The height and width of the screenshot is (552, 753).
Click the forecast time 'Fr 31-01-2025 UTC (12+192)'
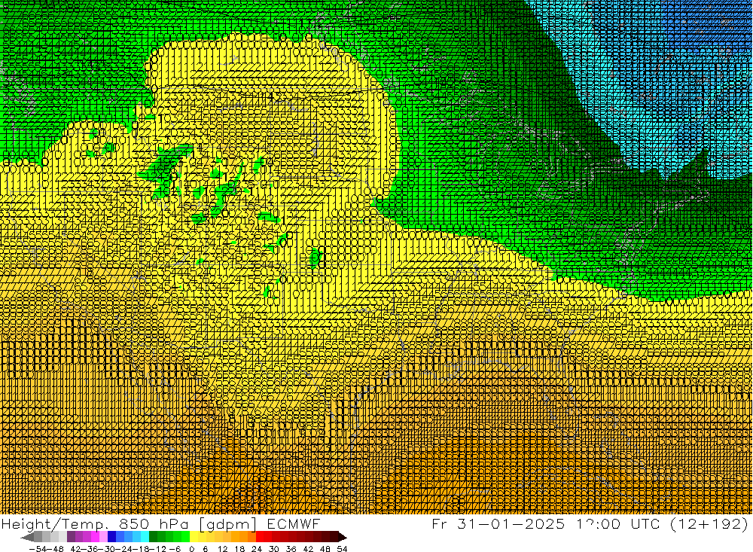point(590,523)
